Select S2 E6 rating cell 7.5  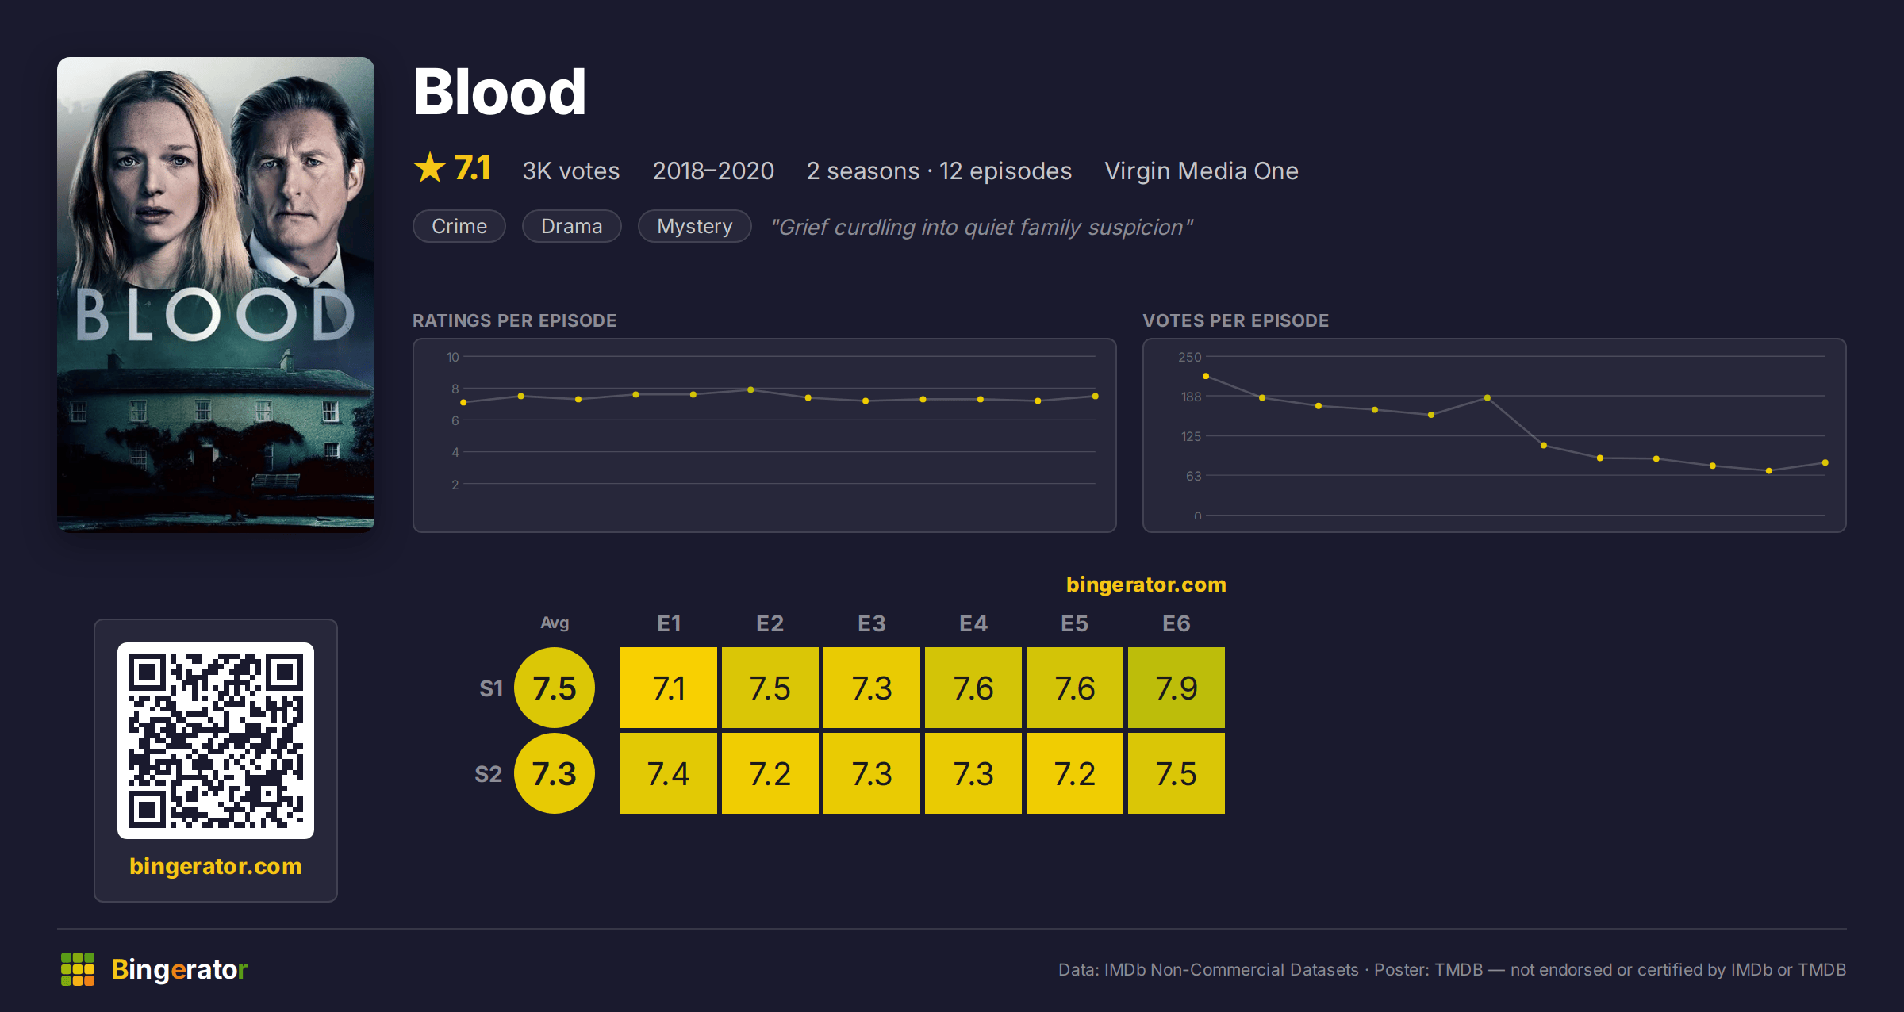(x=1177, y=773)
